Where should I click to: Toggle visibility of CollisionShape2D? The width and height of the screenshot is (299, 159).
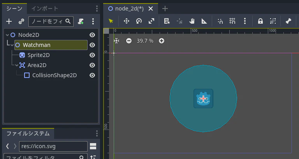92,75
